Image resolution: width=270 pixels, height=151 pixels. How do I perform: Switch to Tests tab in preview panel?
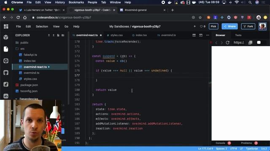(238, 35)
